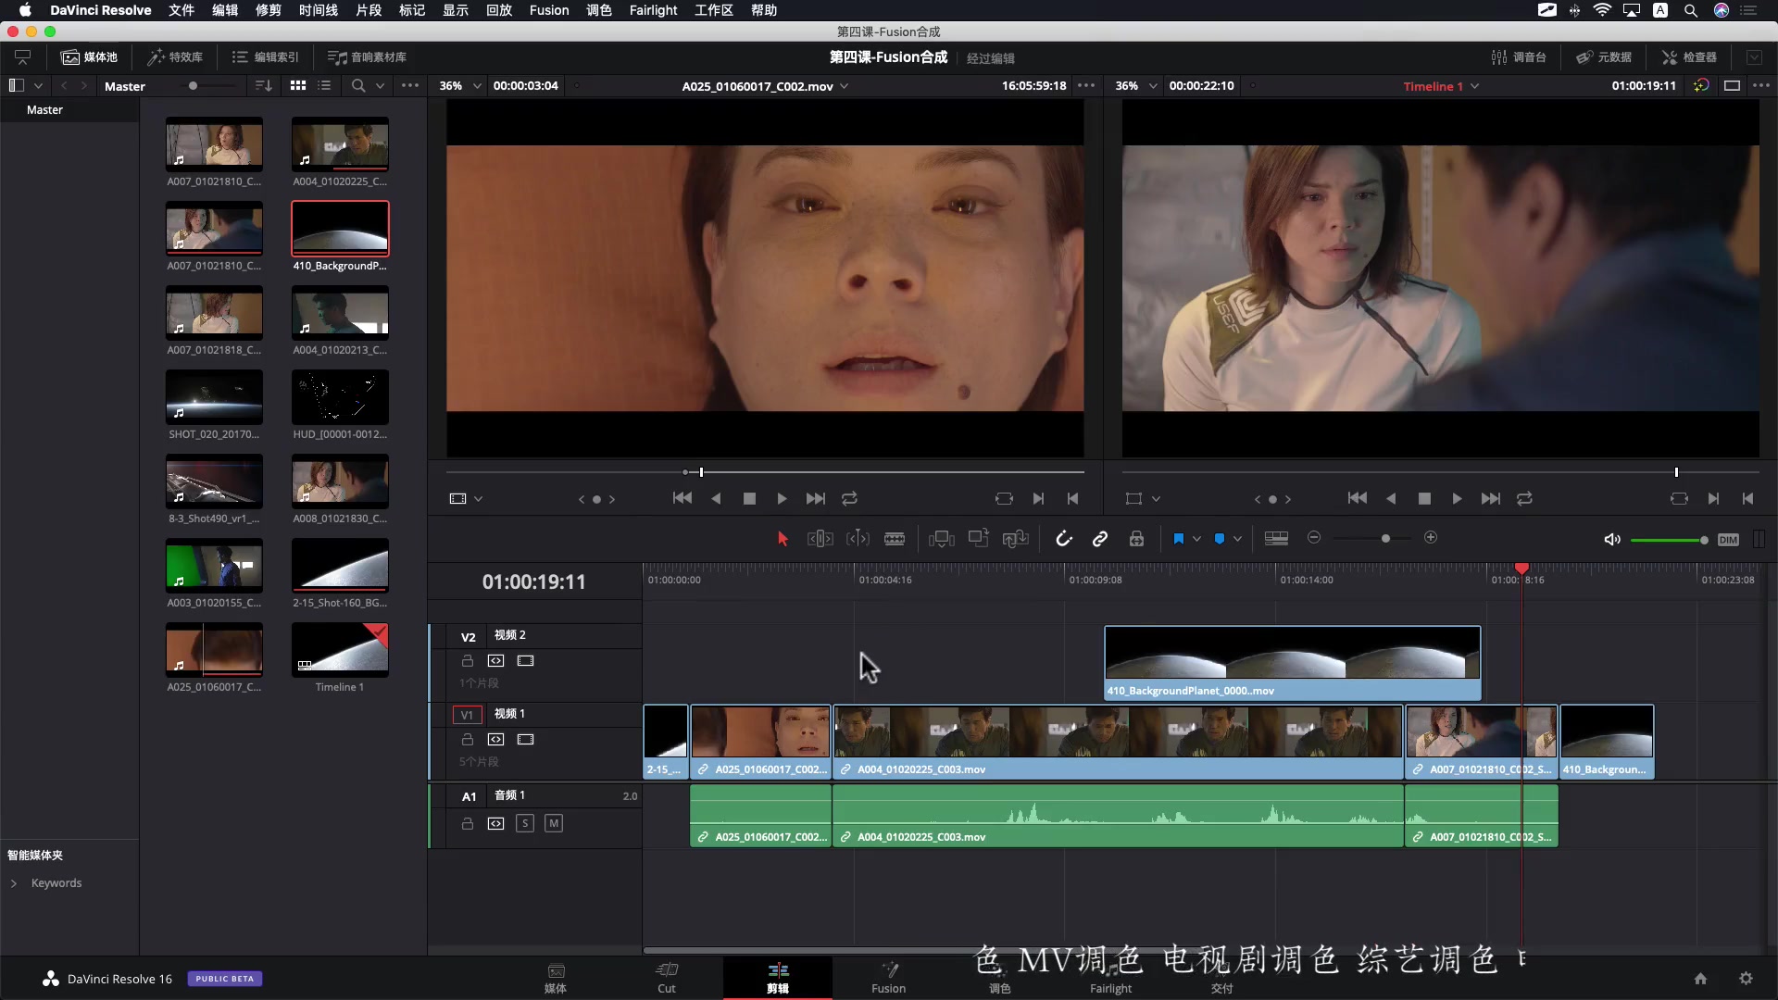Zoom in timeline with plus icon
Image resolution: width=1778 pixels, height=1000 pixels.
click(x=1431, y=538)
